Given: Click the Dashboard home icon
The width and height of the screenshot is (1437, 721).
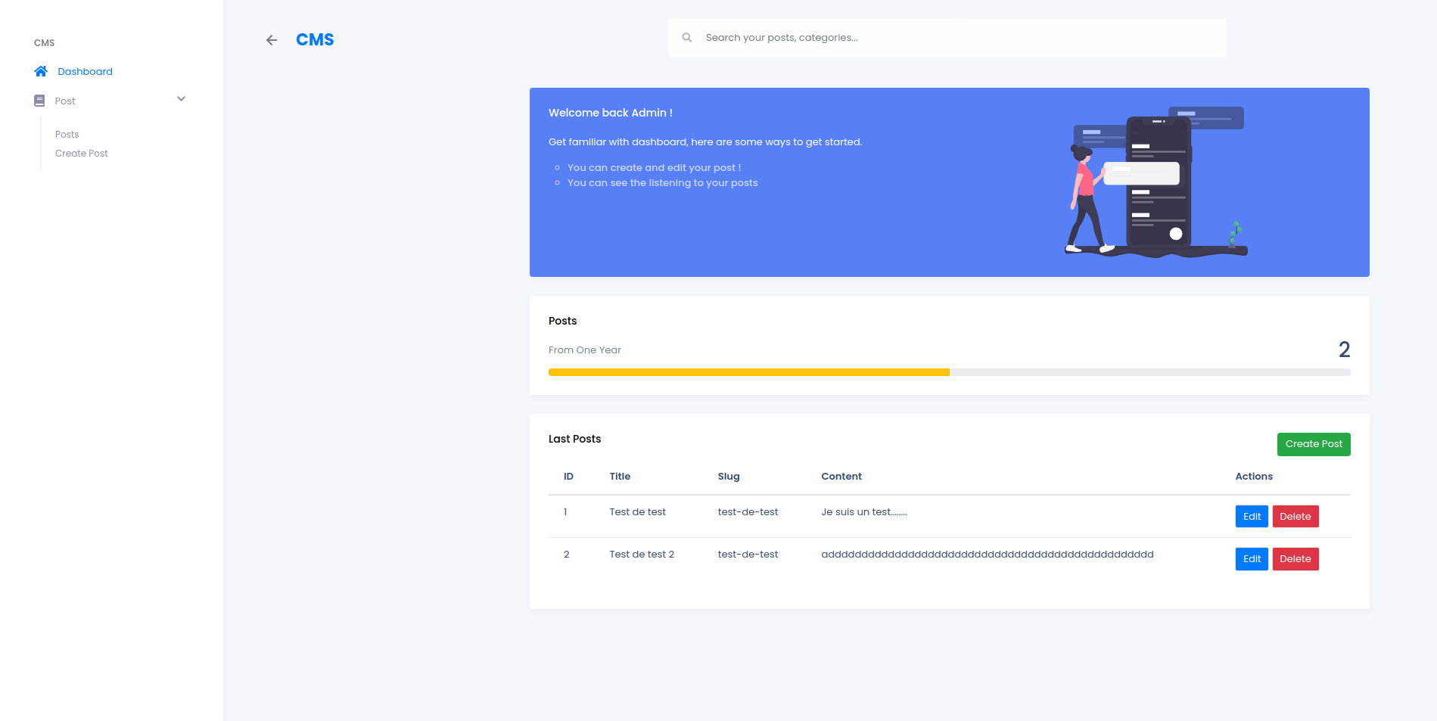Looking at the screenshot, I should click(x=41, y=71).
